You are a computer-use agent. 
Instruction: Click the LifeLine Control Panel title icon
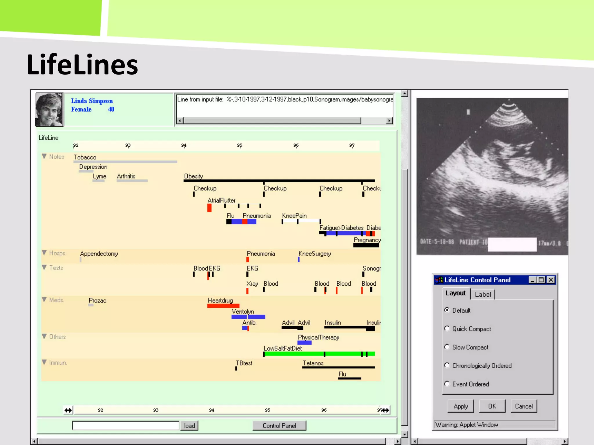click(x=439, y=280)
